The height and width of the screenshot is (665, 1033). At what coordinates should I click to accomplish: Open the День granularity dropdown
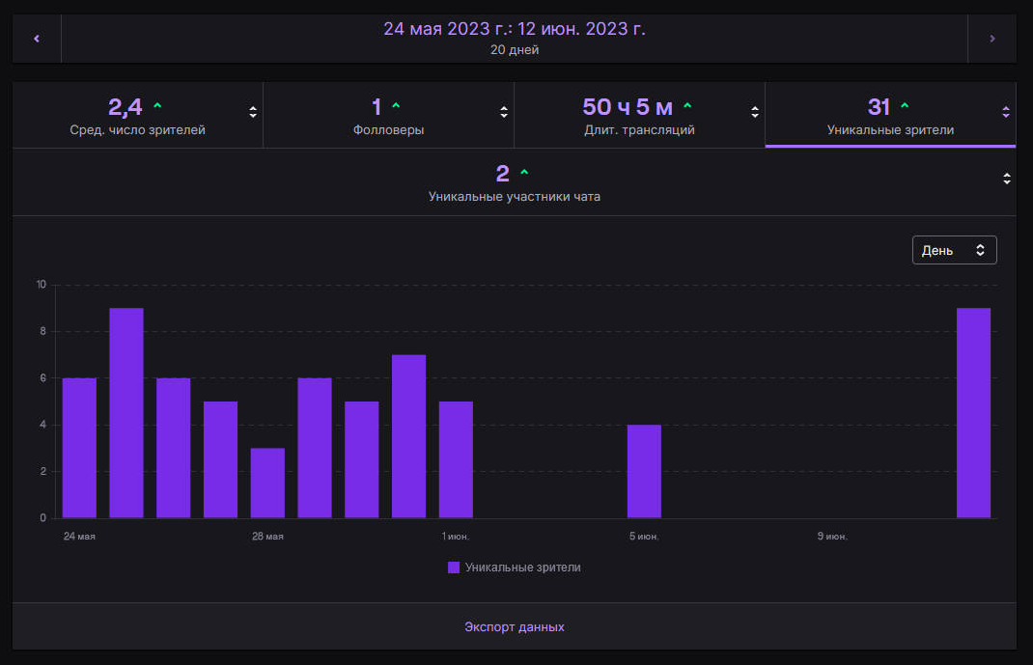click(955, 250)
